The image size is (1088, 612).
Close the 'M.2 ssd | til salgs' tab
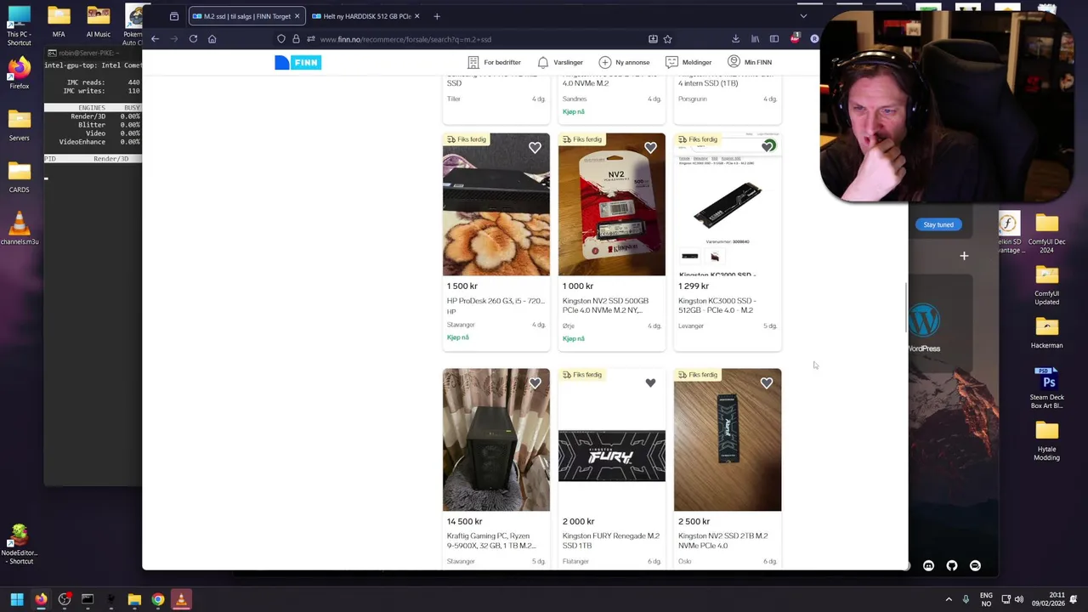(x=297, y=16)
